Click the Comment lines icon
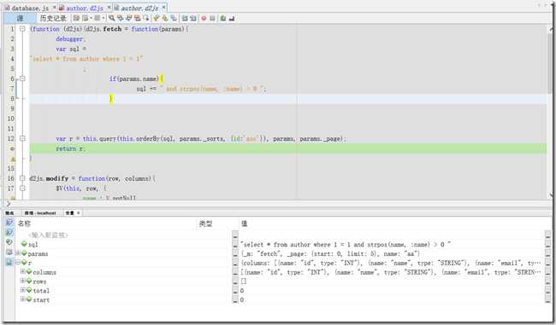556x325 pixels. pos(222,18)
